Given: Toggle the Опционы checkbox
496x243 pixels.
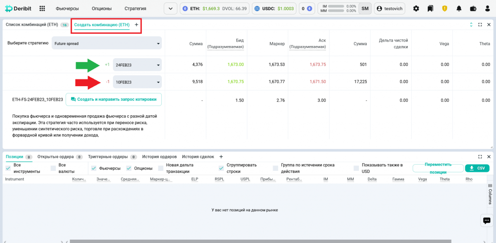Looking at the screenshot, I should pyautogui.click(x=129, y=168).
